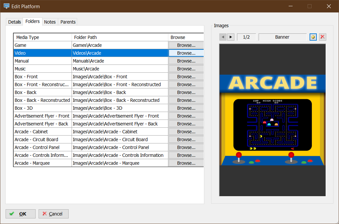This screenshot has height=224, width=339.
Task: Click Images\Arcade\Arcade - Cabinet path cell
Action: pos(120,132)
